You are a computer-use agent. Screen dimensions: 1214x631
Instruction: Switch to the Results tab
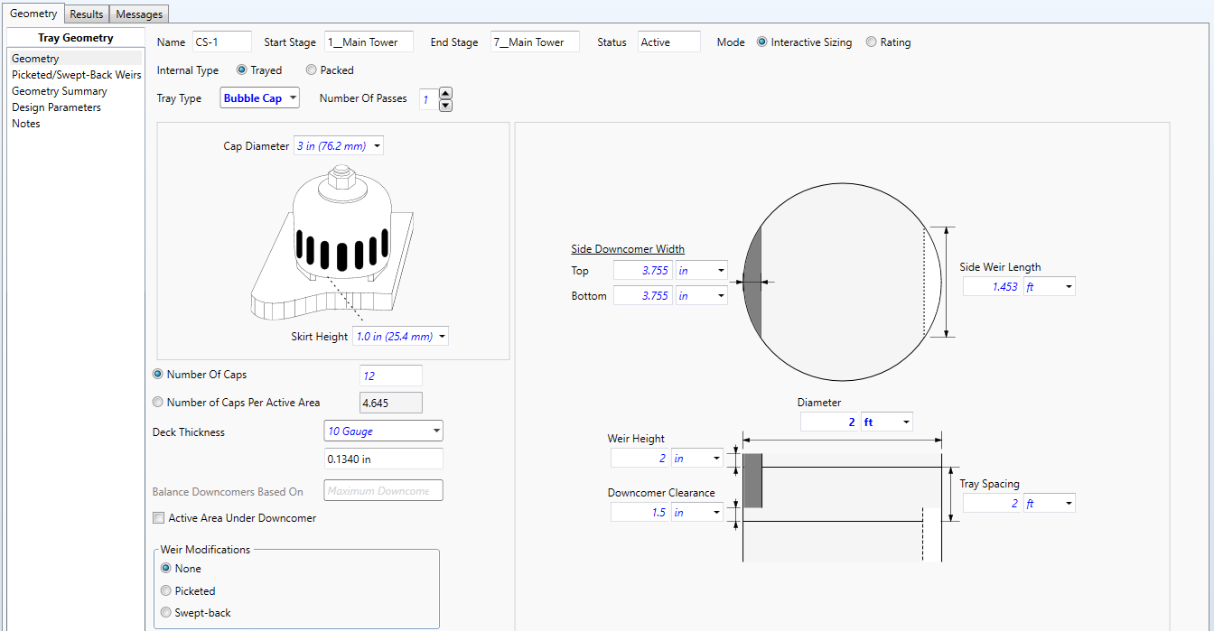click(x=87, y=14)
